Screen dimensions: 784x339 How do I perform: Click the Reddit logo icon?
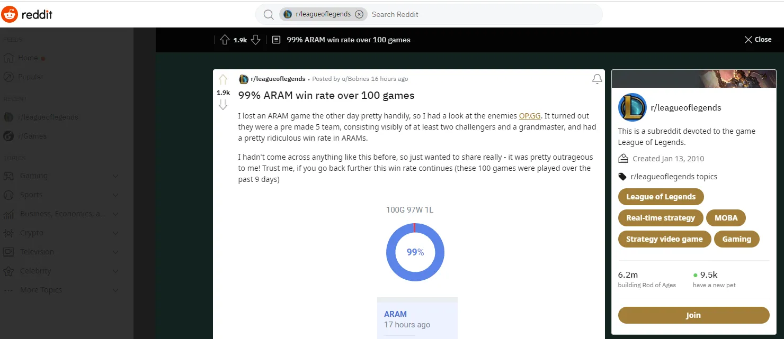[x=10, y=14]
